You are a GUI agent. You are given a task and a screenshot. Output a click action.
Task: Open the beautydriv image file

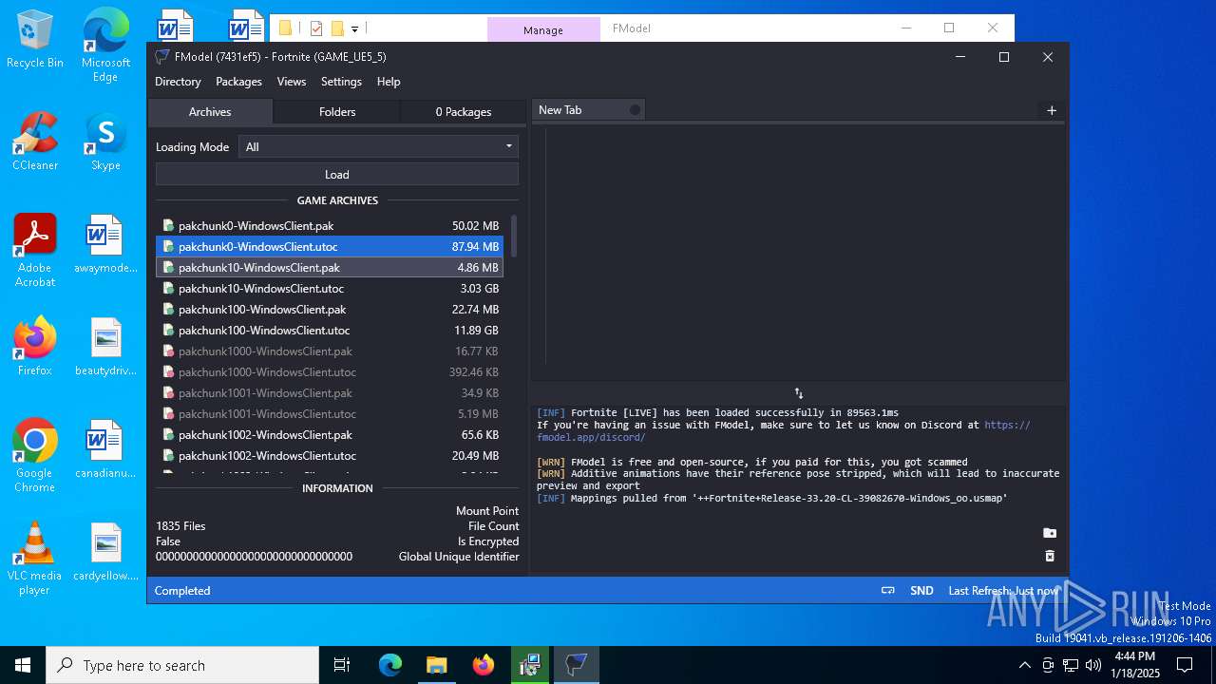coord(105,346)
